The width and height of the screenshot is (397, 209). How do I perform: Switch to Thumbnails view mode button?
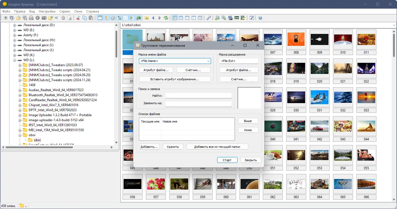pyautogui.click(x=175, y=18)
